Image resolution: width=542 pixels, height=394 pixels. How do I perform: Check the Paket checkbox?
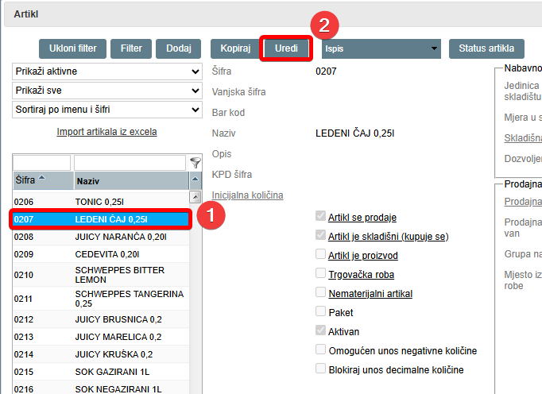click(x=320, y=311)
